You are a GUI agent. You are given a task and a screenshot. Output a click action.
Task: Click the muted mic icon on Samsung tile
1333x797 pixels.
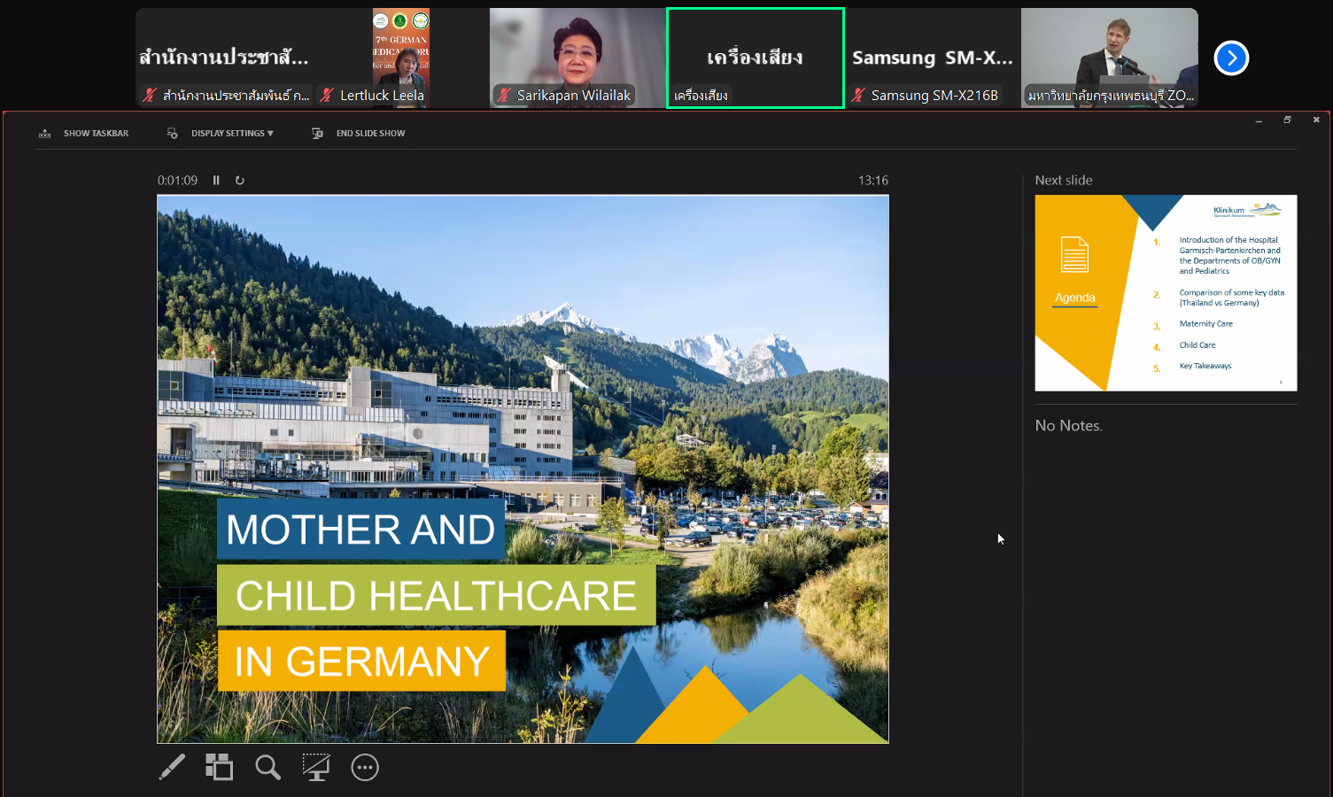pyautogui.click(x=858, y=96)
